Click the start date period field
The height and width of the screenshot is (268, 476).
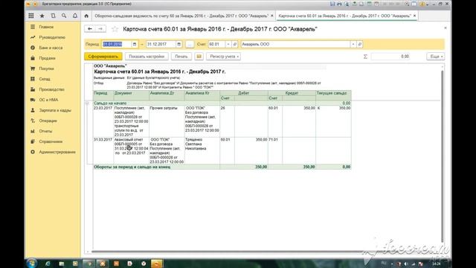pyautogui.click(x=117, y=45)
